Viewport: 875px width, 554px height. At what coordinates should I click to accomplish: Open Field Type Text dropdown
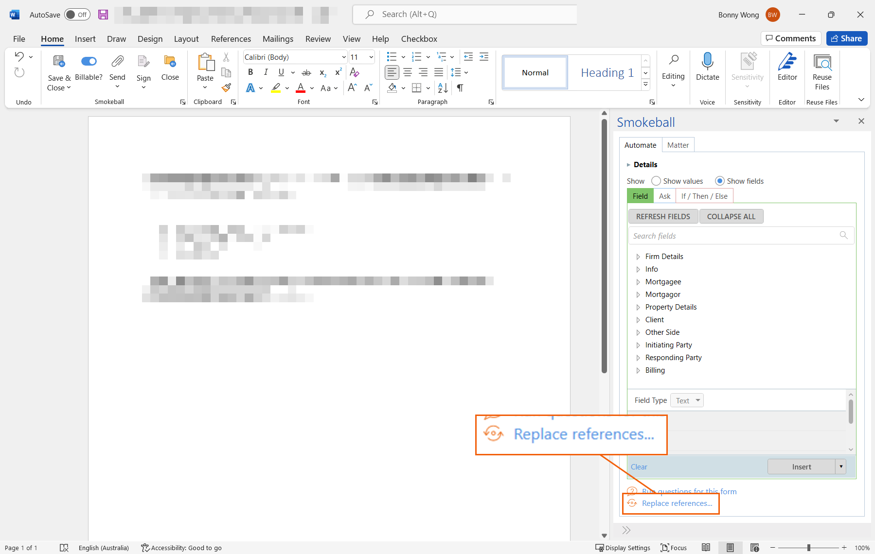coord(687,400)
